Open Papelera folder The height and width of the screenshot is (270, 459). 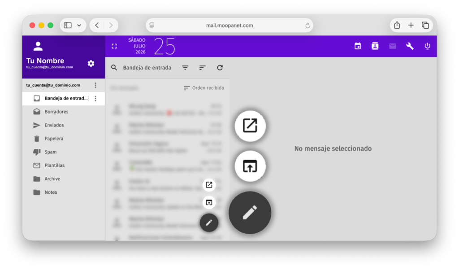tap(64, 139)
